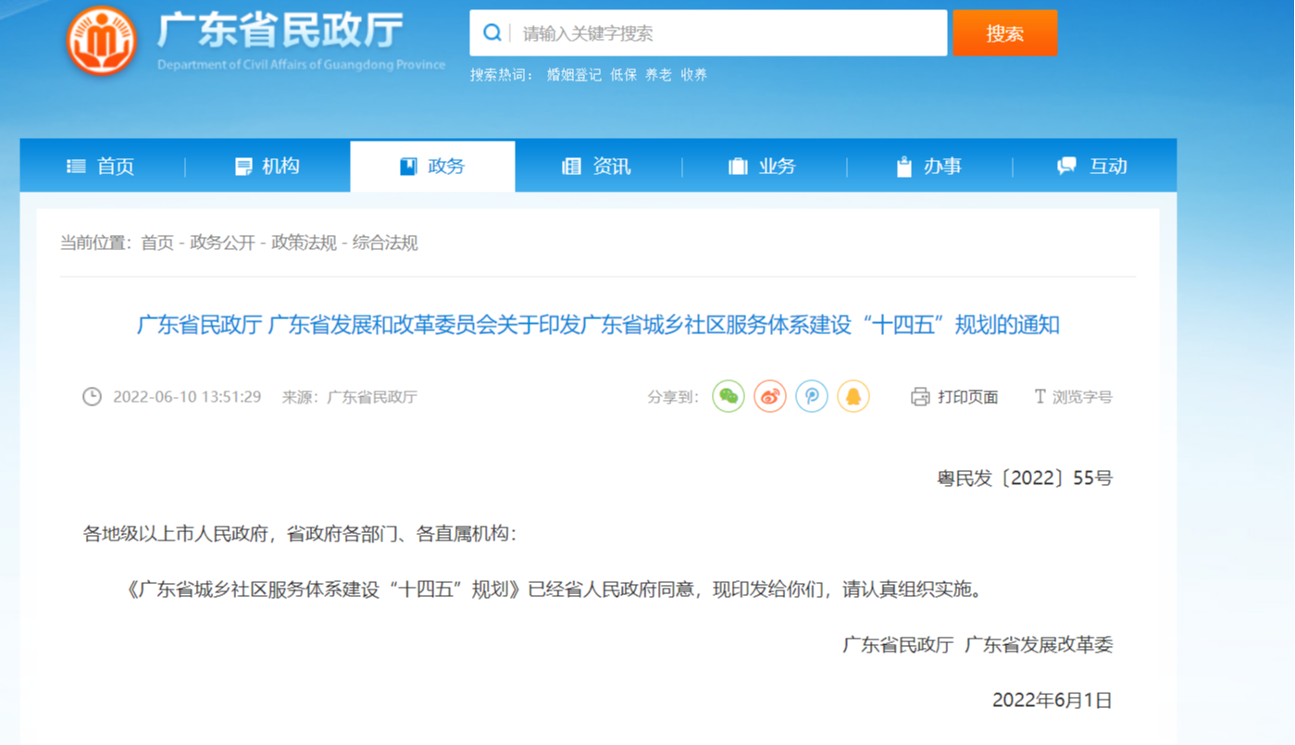
Task: Click the T font-size icon beside 浏览字号
Action: [x=1040, y=396]
